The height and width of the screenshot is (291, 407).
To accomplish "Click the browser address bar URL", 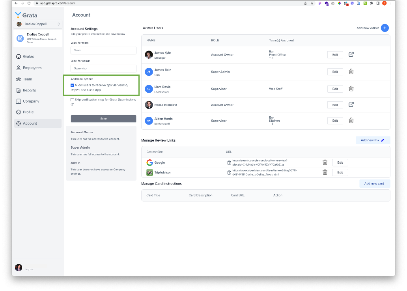I will coord(58,4).
